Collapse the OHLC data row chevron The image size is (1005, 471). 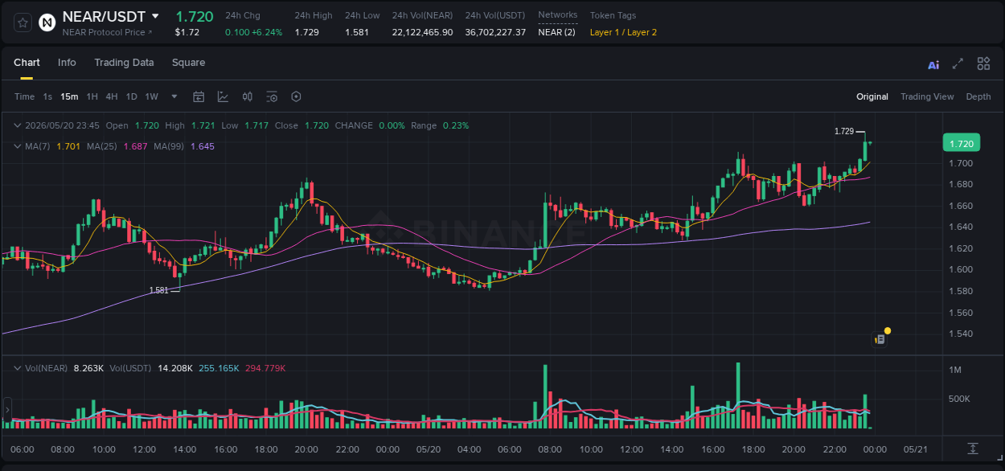(18, 125)
